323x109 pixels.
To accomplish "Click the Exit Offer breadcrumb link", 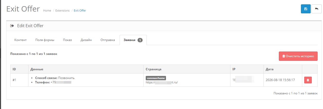I will click(x=80, y=11).
